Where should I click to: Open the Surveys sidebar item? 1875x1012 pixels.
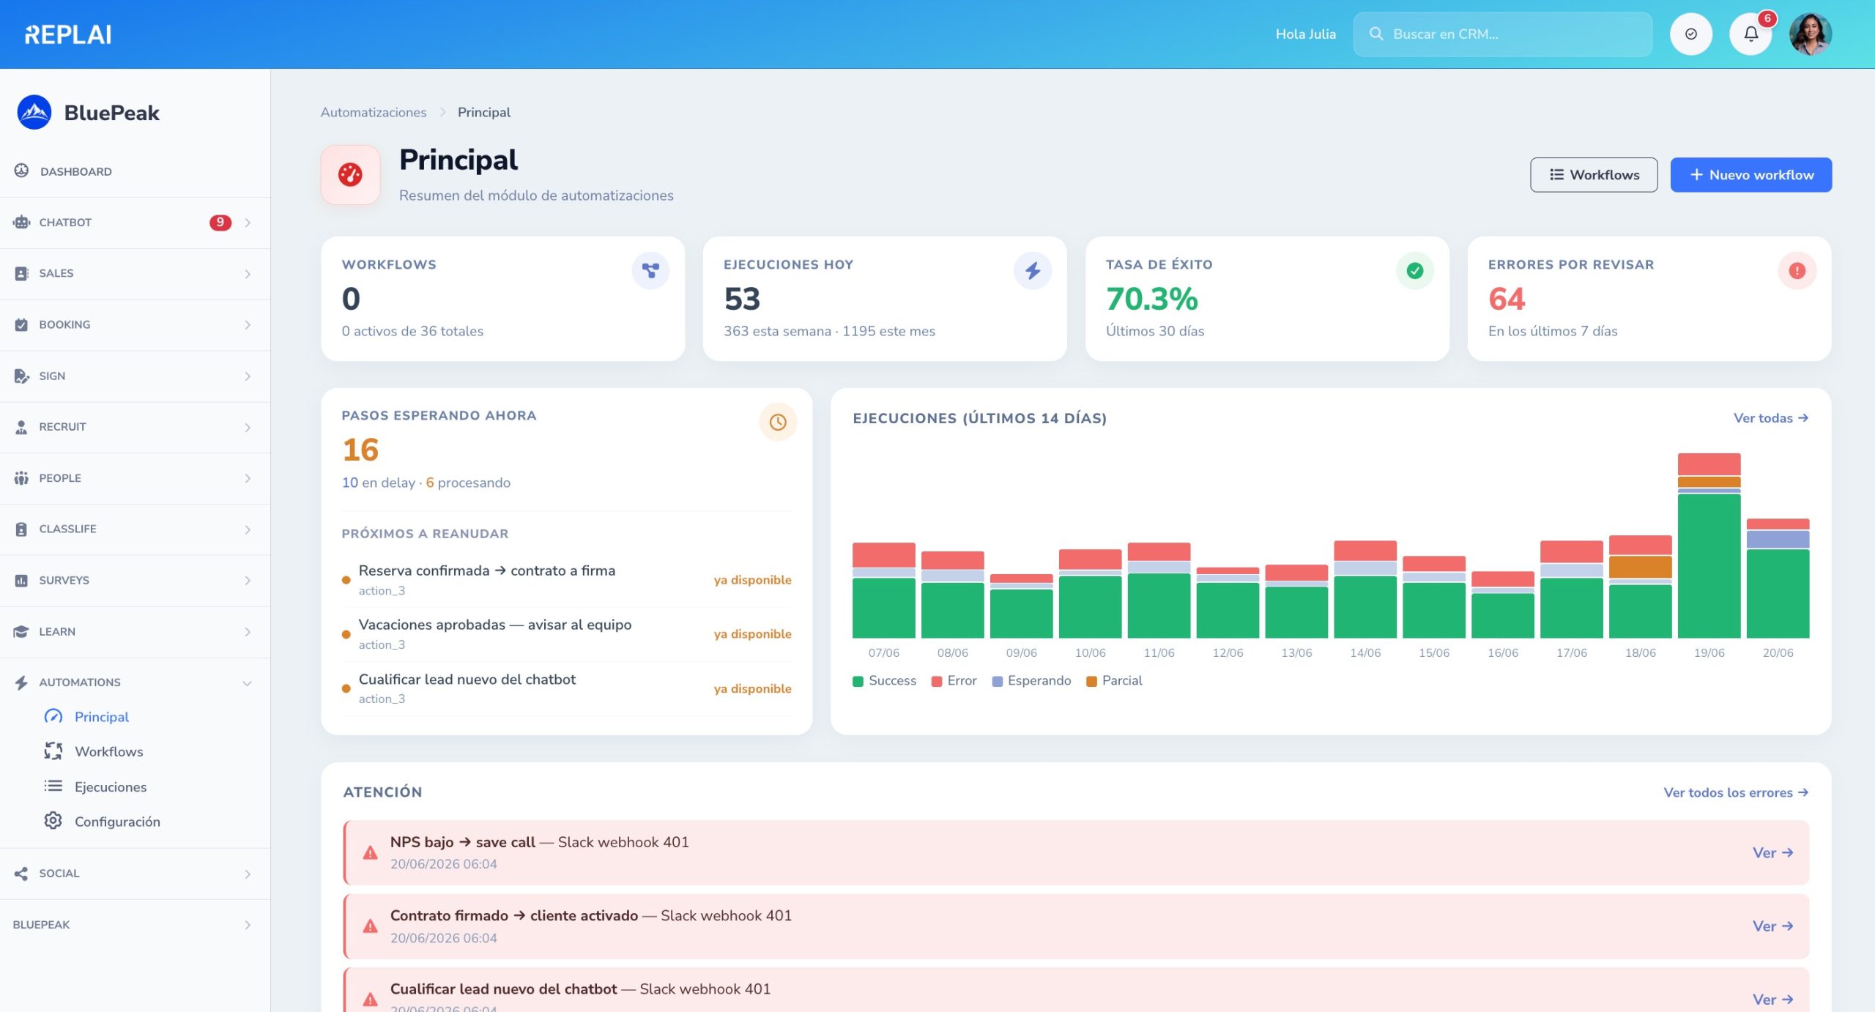[135, 580]
